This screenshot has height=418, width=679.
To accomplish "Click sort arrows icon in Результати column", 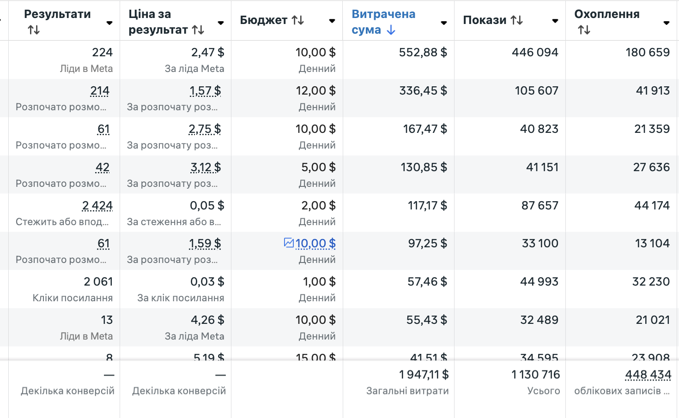I will click(34, 30).
